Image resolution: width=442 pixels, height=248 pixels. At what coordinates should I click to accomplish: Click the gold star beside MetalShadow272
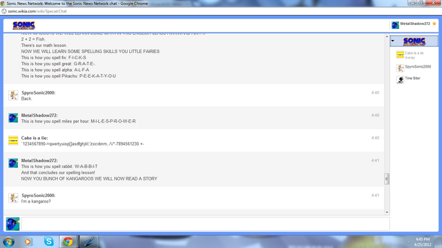click(434, 23)
